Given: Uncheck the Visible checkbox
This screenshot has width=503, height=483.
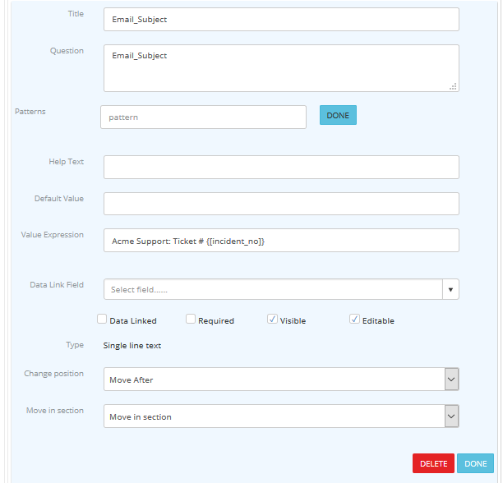Looking at the screenshot, I should pos(272,319).
